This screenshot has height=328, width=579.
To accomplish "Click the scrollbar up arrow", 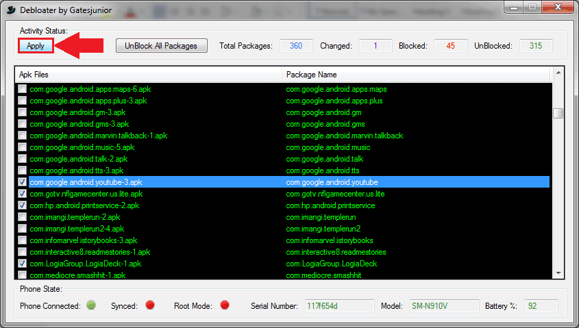I will (x=558, y=73).
